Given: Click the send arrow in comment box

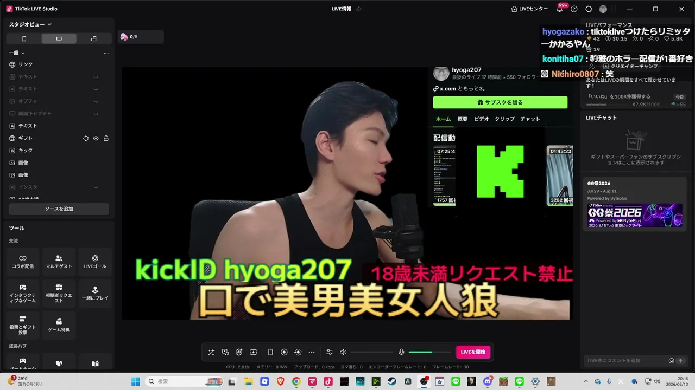Looking at the screenshot, I should 680,361.
